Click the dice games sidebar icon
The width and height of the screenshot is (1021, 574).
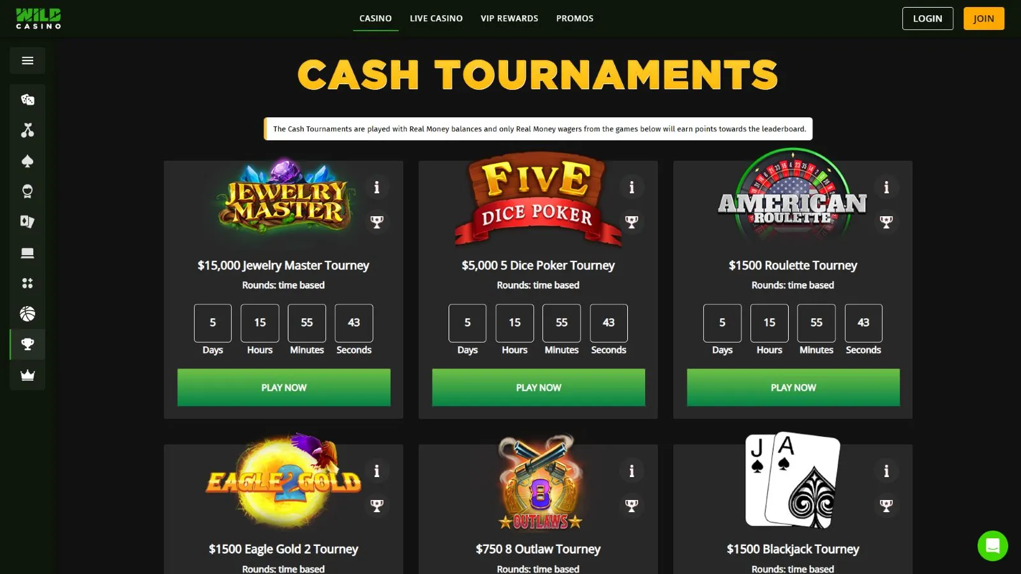[x=27, y=99]
